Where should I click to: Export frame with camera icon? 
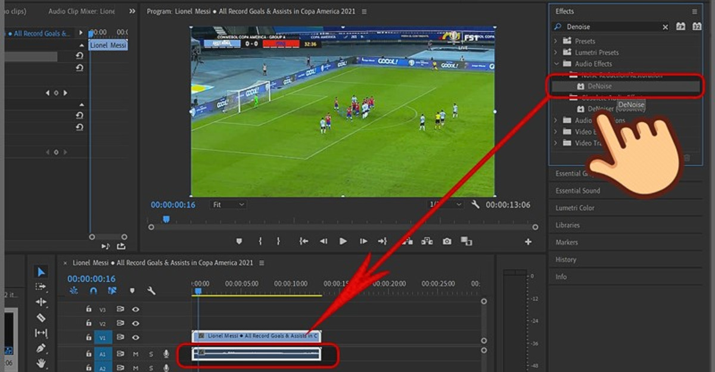(x=447, y=242)
